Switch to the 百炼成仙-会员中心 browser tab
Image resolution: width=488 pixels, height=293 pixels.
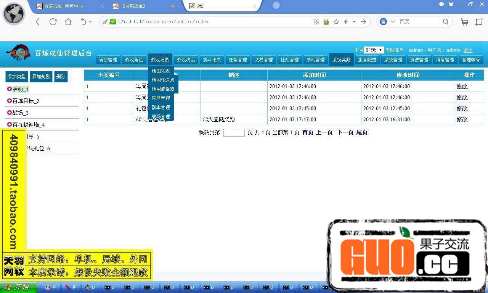(x=69, y=6)
